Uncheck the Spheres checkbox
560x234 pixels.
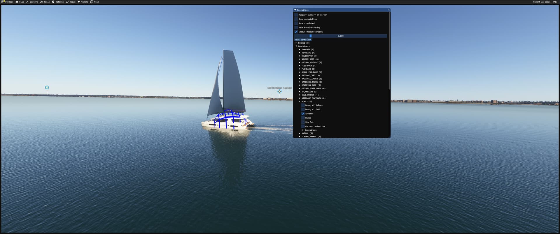coord(303,114)
